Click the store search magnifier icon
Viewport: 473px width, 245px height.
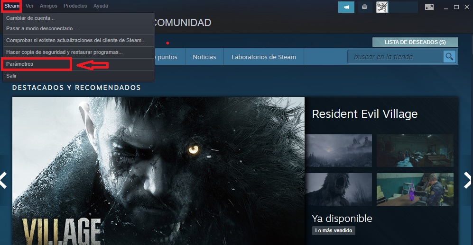coord(449,56)
